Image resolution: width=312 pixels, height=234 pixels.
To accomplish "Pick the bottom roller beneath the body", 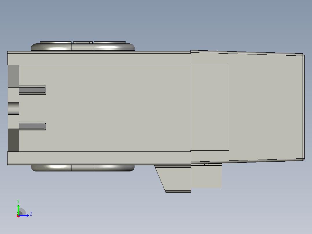I will click(83, 168).
